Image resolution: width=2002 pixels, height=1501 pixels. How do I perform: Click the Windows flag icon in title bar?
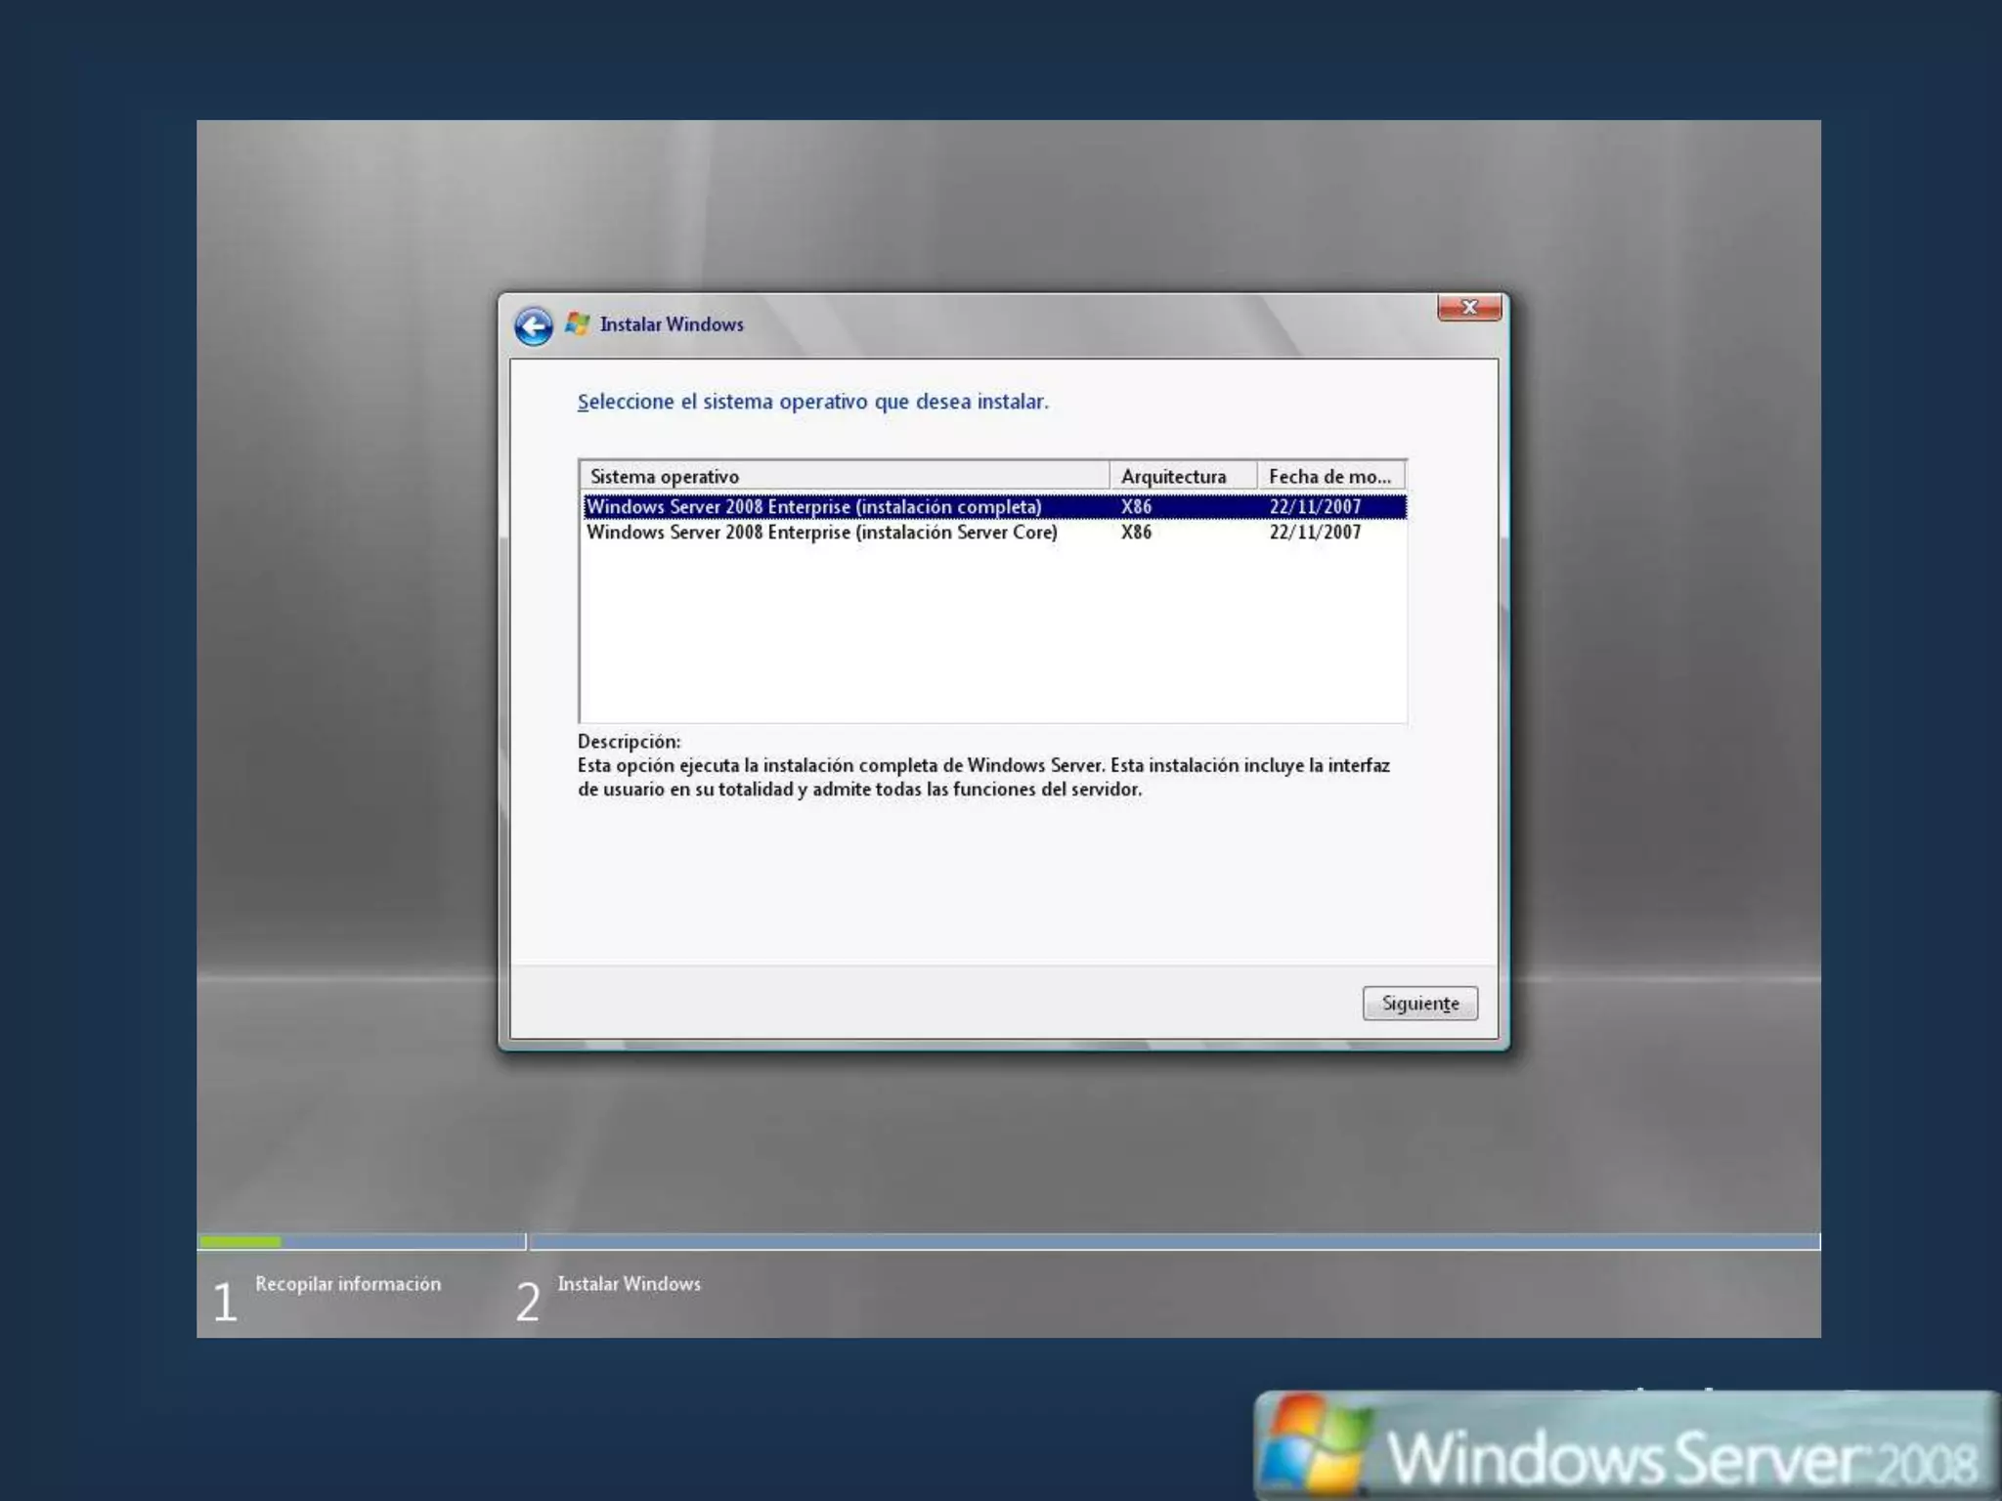click(578, 324)
